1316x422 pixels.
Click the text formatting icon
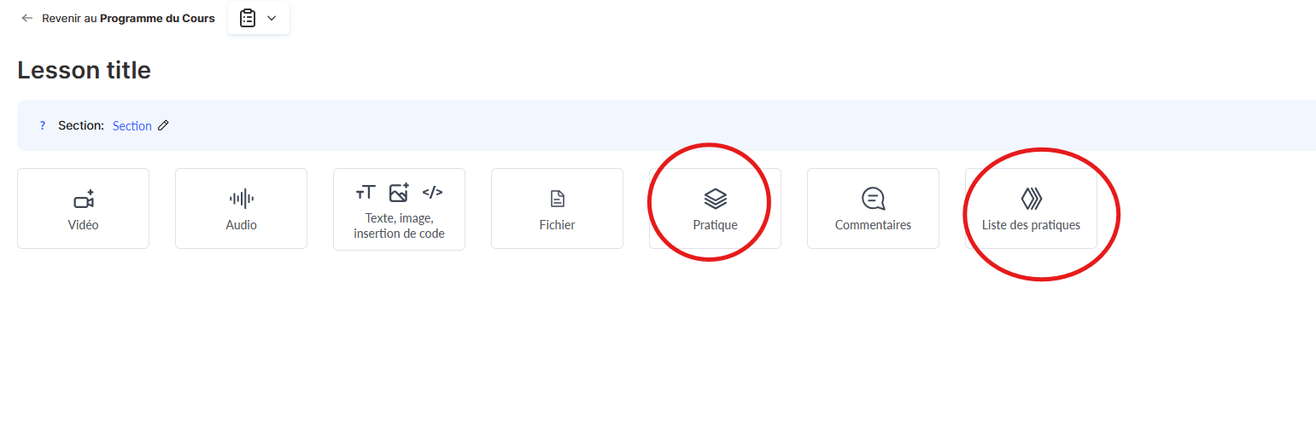point(366,193)
